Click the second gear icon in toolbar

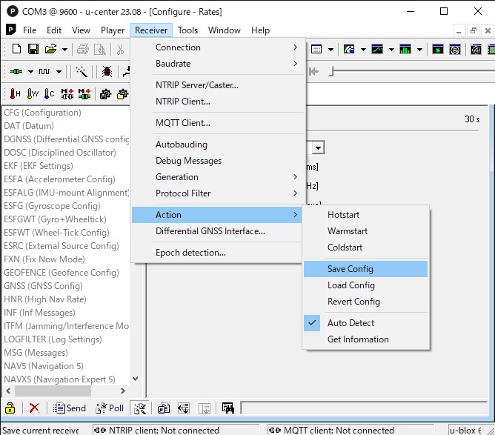pos(122,94)
